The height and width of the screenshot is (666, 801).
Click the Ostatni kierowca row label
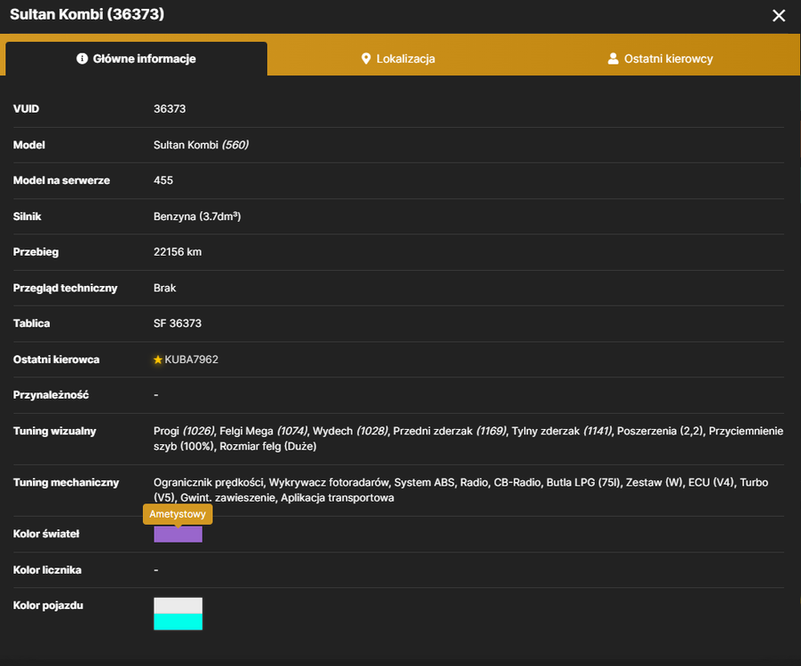click(x=56, y=360)
